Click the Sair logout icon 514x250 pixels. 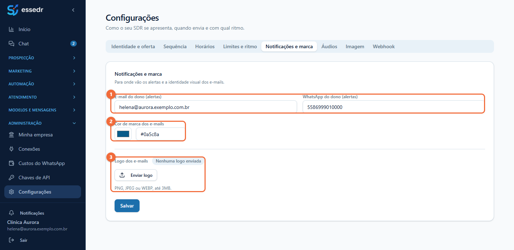click(11, 240)
